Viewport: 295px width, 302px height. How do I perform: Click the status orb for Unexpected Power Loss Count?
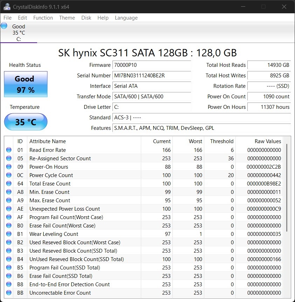9,209
